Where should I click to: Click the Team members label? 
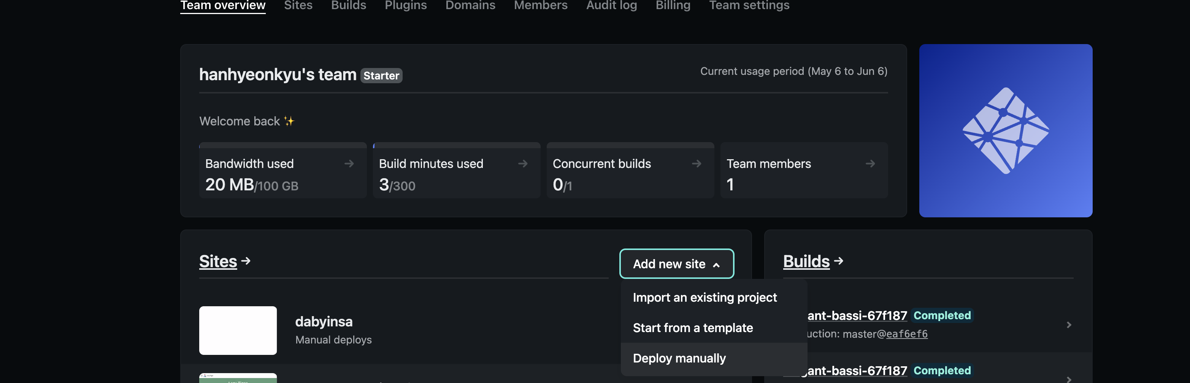[x=769, y=164]
